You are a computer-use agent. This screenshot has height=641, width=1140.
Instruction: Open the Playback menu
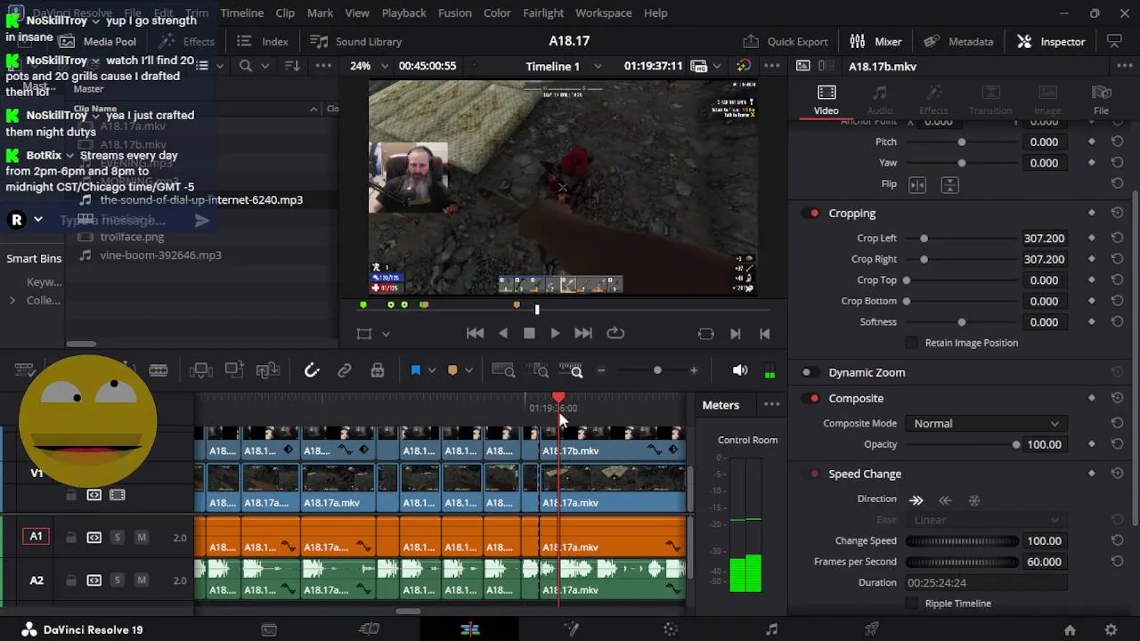403,12
